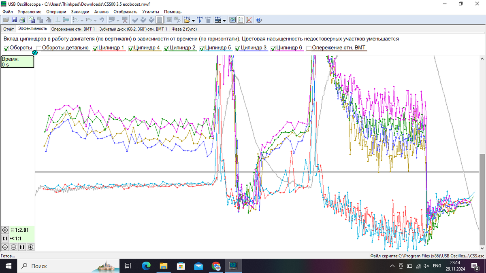Image resolution: width=486 pixels, height=273 pixels.
Task: Click the Поиск taskbar search box
Action: (x=69, y=266)
